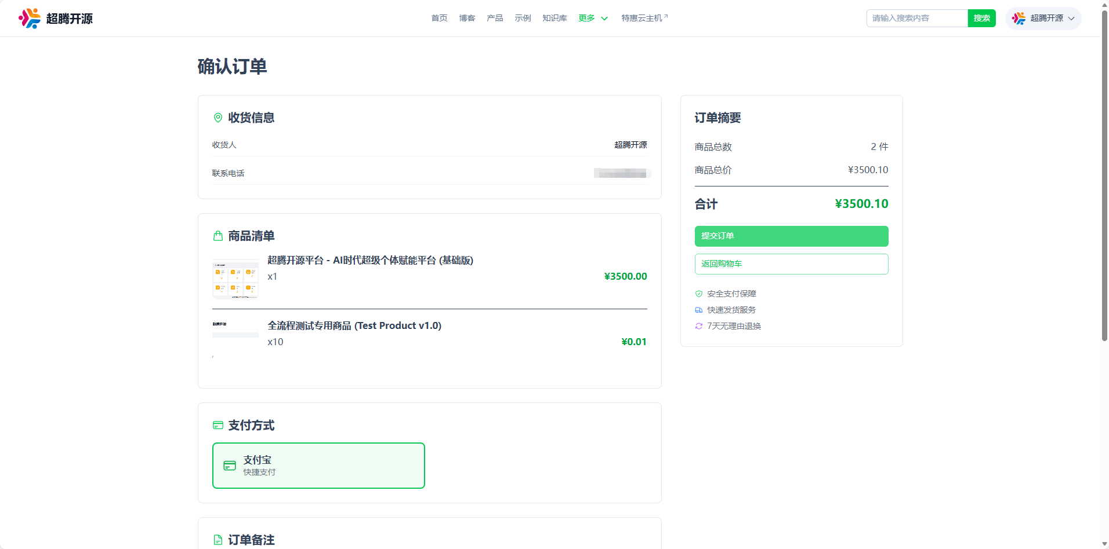Click 提交订单 button
The width and height of the screenshot is (1109, 549).
tap(791, 236)
